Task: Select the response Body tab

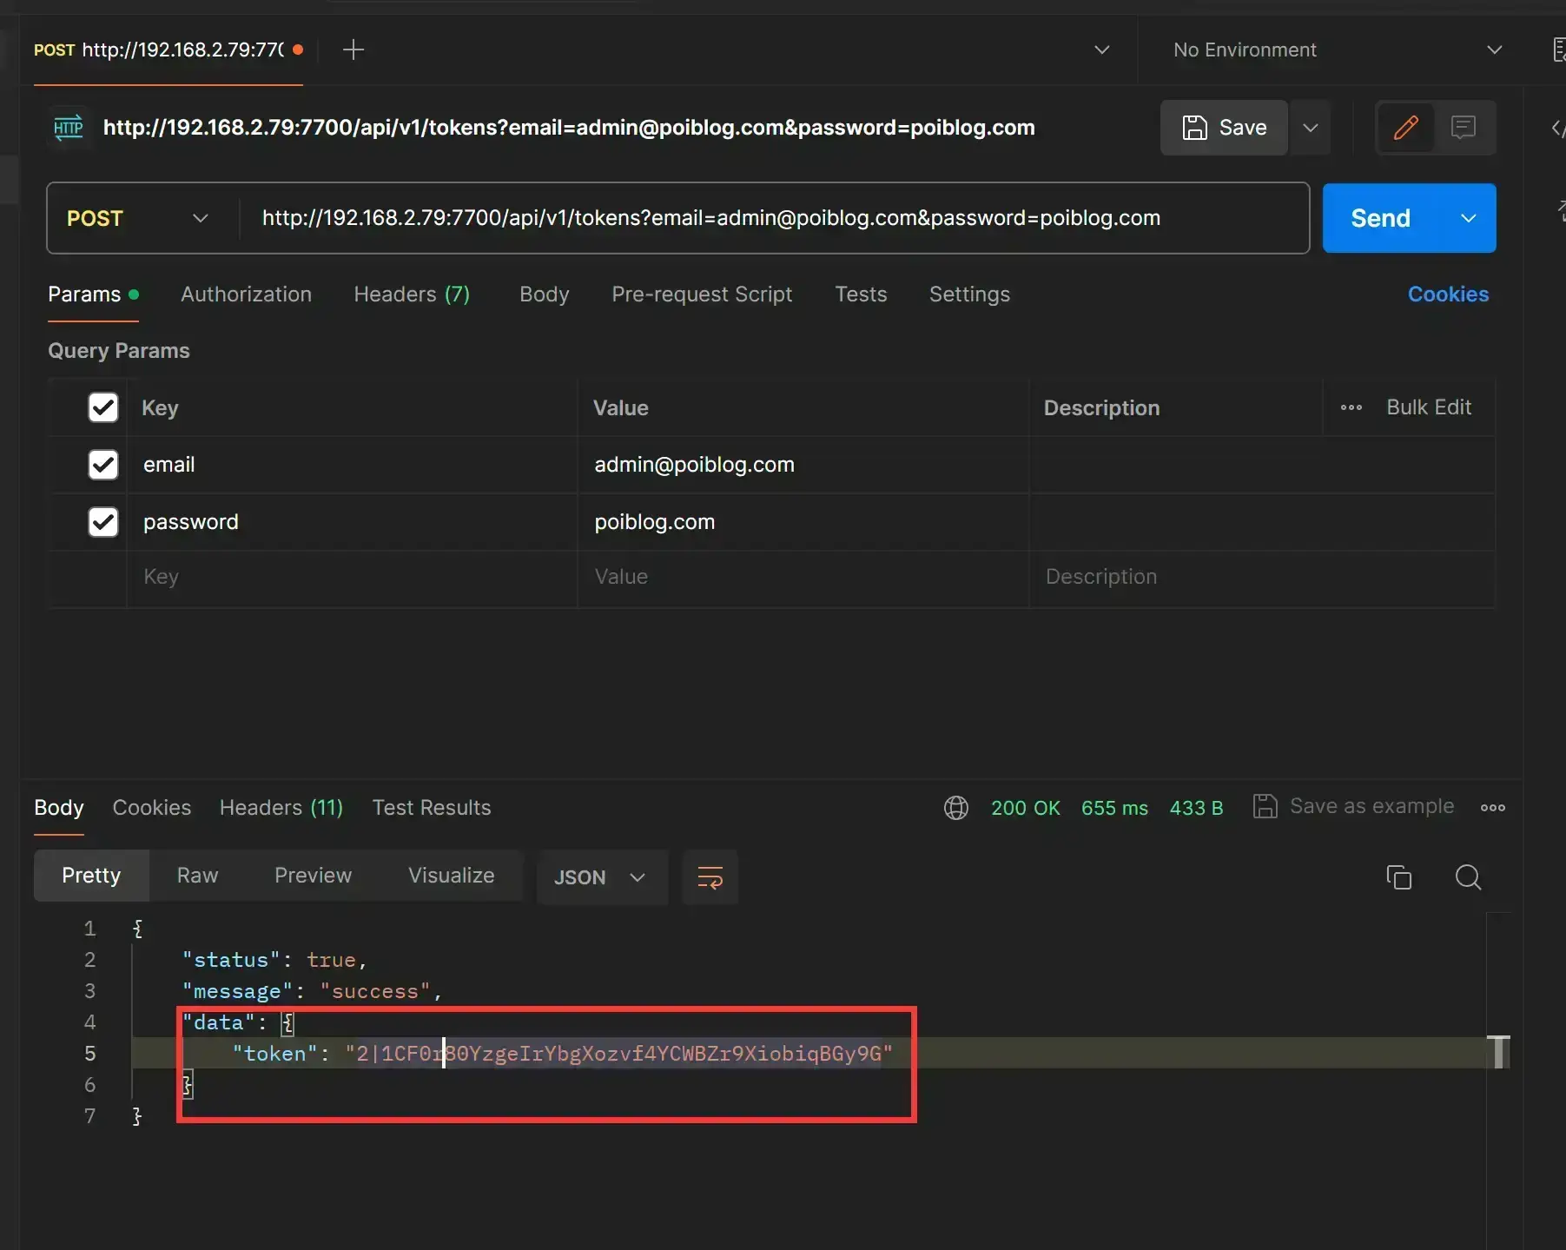Action: (x=59, y=808)
